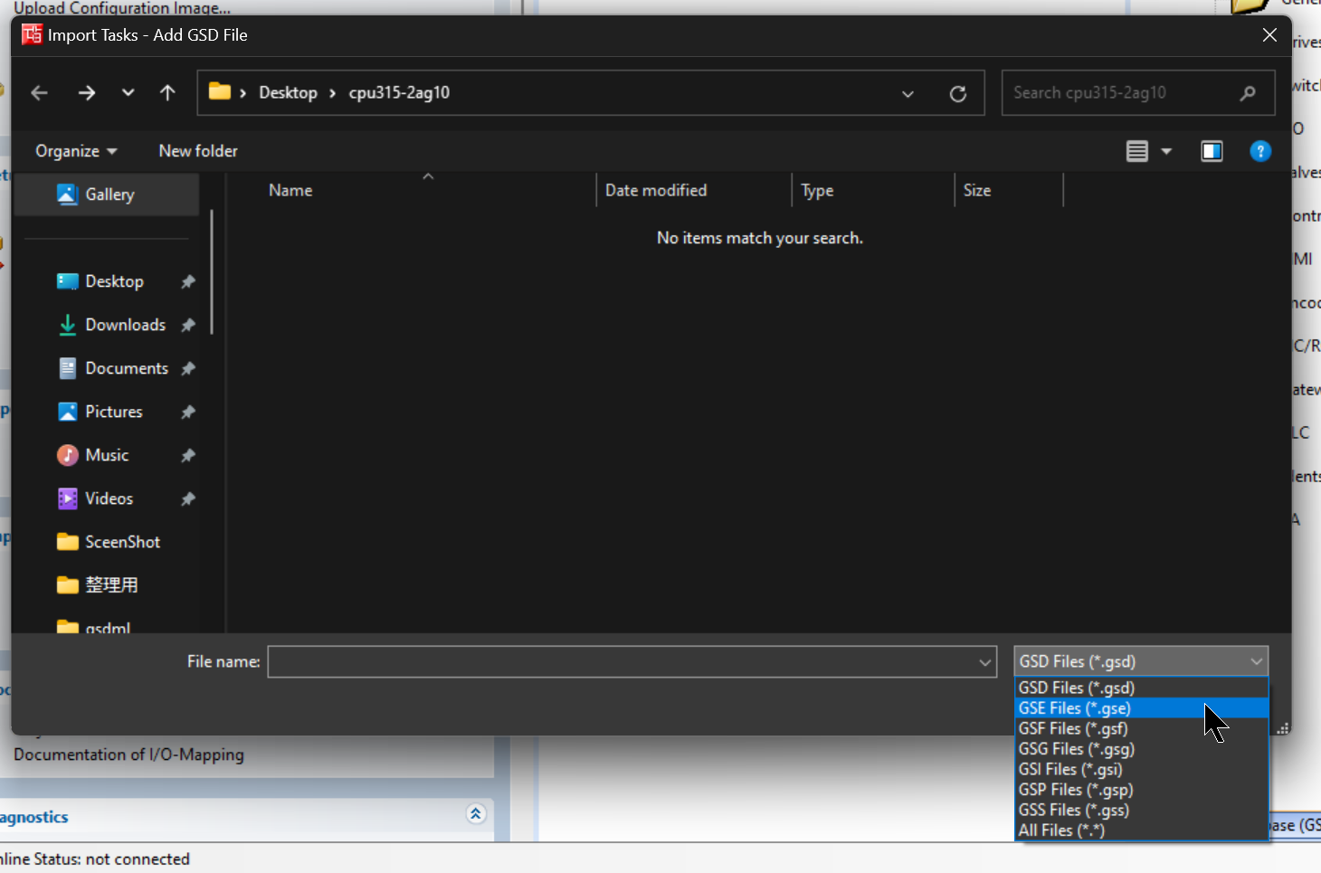Screen dimensions: 1321x873
Task: Unpin Videos using its pin icon
Action: tap(188, 499)
